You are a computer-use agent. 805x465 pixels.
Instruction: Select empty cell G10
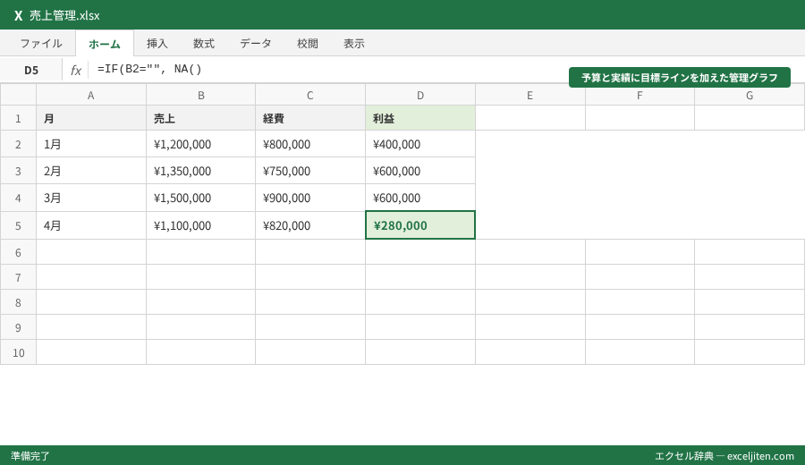[749, 352]
